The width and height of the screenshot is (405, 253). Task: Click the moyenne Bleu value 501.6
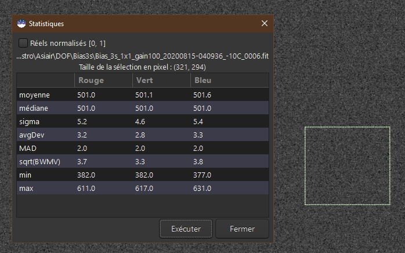[202, 95]
